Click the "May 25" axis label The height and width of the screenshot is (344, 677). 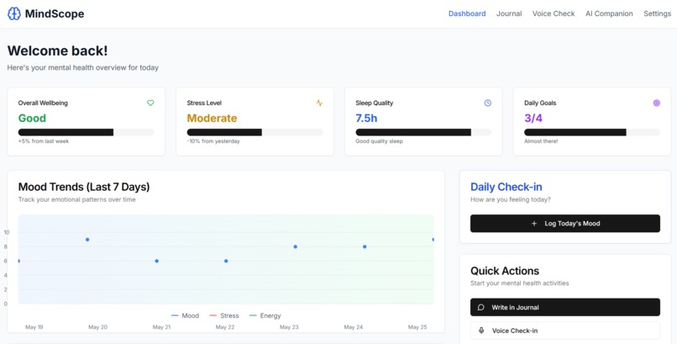(417, 327)
